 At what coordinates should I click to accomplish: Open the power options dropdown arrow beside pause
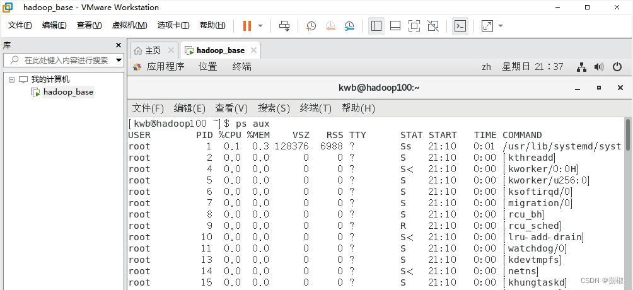[260, 26]
